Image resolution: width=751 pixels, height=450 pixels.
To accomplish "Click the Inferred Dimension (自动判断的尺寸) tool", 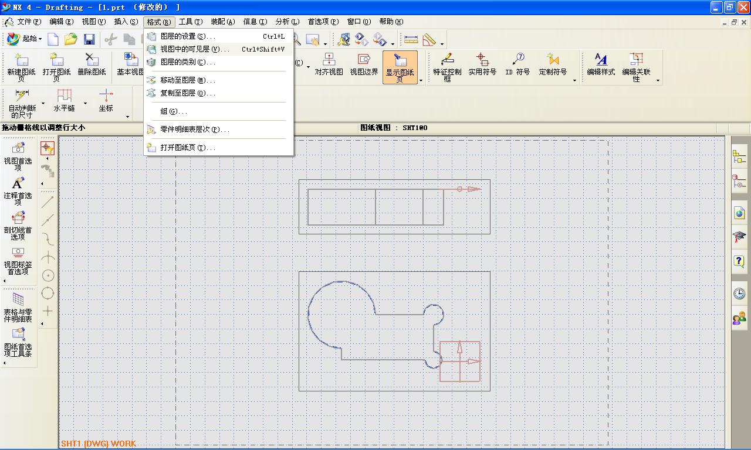I will (22, 103).
